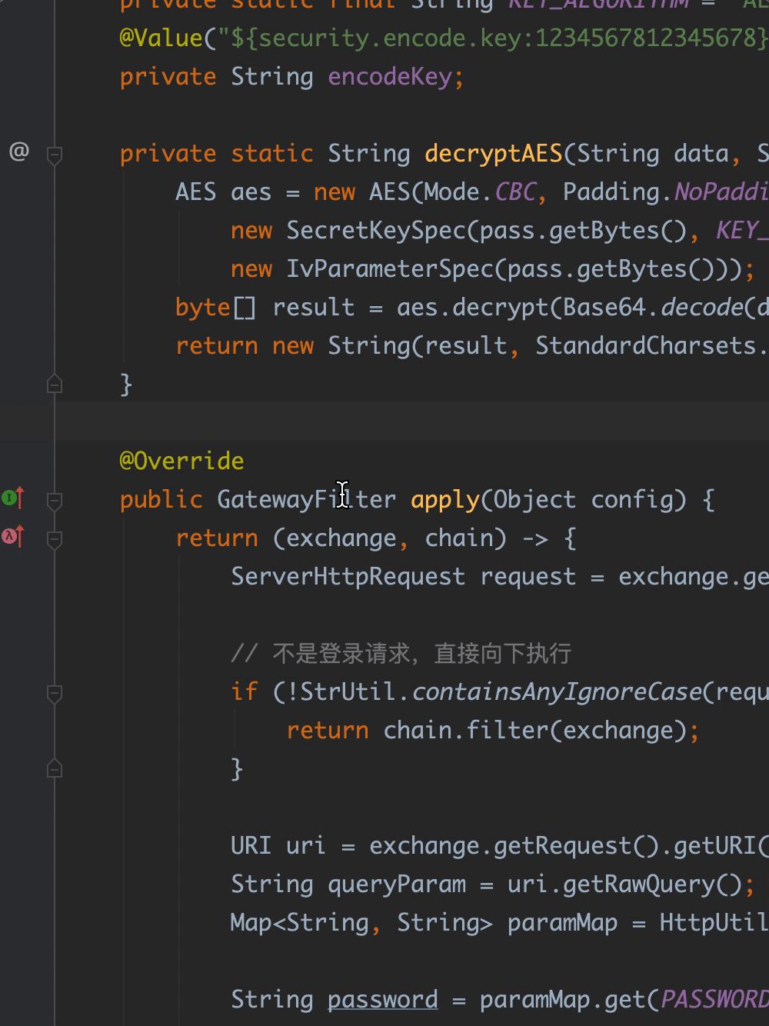The width and height of the screenshot is (769, 1026).
Task: Click the GatewayFilter return type
Action: coord(307,499)
